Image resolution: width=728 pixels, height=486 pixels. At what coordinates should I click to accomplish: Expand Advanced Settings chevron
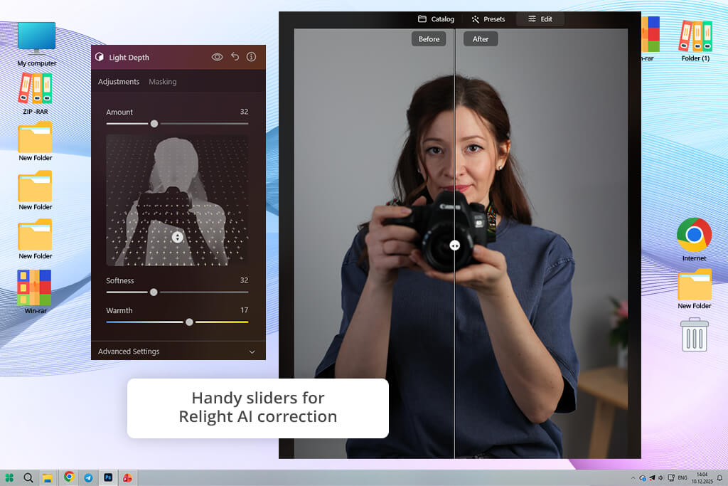(x=252, y=352)
